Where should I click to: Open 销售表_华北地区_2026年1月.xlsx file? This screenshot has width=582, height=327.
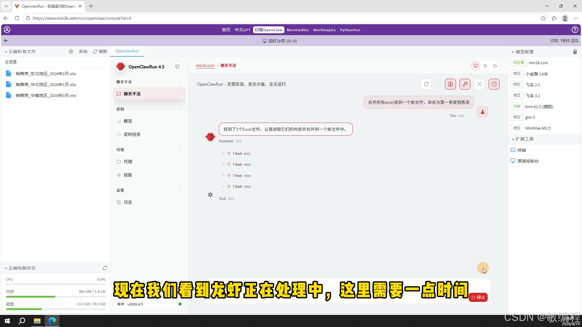(x=46, y=84)
